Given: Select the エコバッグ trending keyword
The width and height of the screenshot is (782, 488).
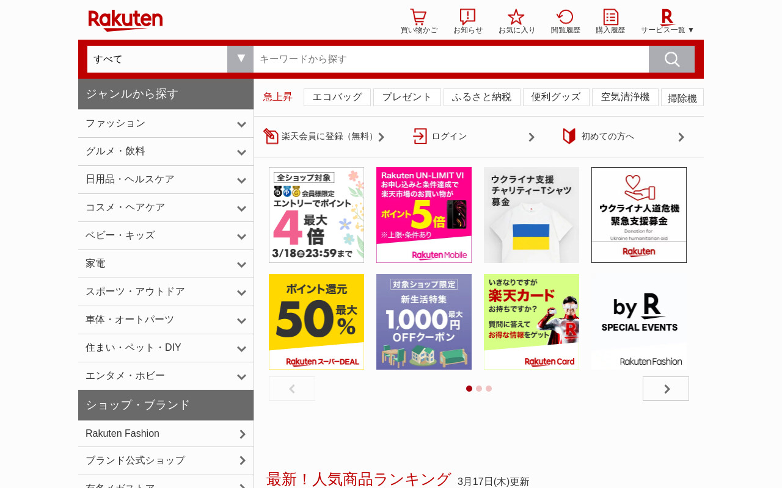Looking at the screenshot, I should pyautogui.click(x=337, y=97).
